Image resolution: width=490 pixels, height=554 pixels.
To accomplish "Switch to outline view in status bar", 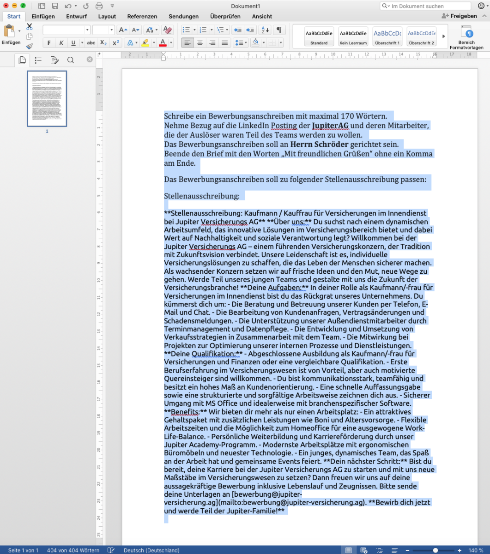I will 380,550.
